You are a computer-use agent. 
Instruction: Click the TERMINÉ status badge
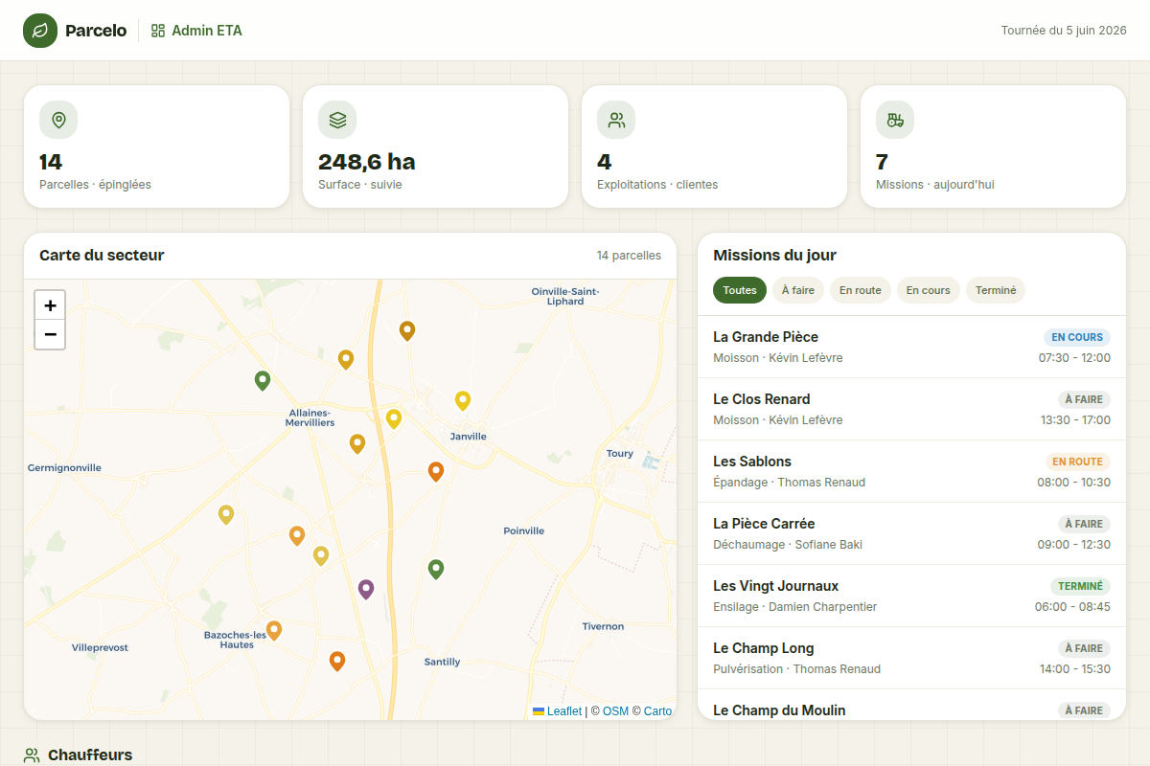tap(1080, 586)
